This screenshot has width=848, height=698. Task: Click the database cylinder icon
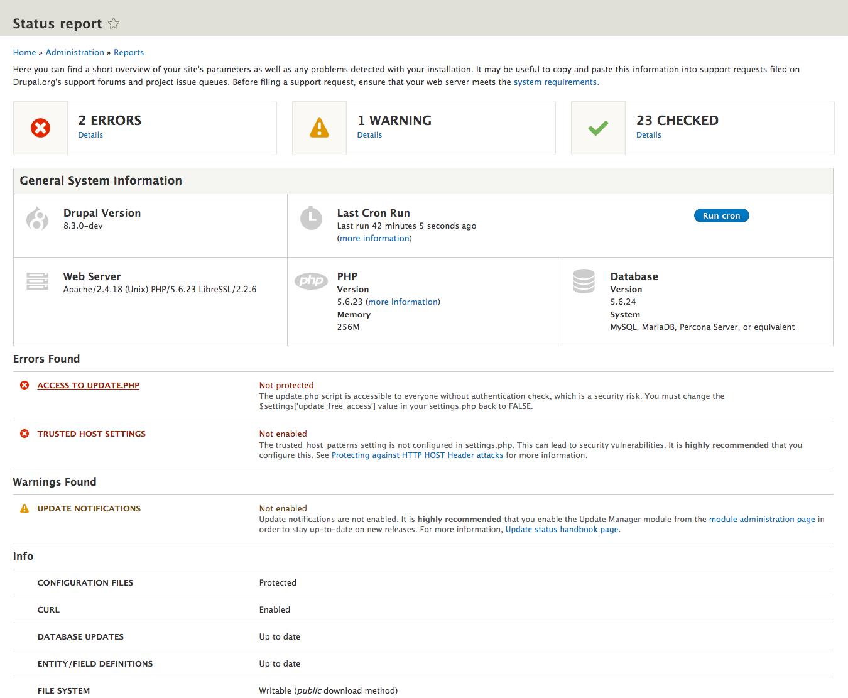584,281
